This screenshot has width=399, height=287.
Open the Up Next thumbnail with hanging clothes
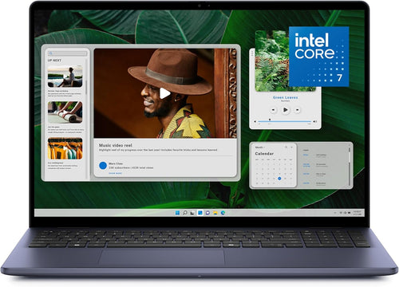click(x=65, y=148)
